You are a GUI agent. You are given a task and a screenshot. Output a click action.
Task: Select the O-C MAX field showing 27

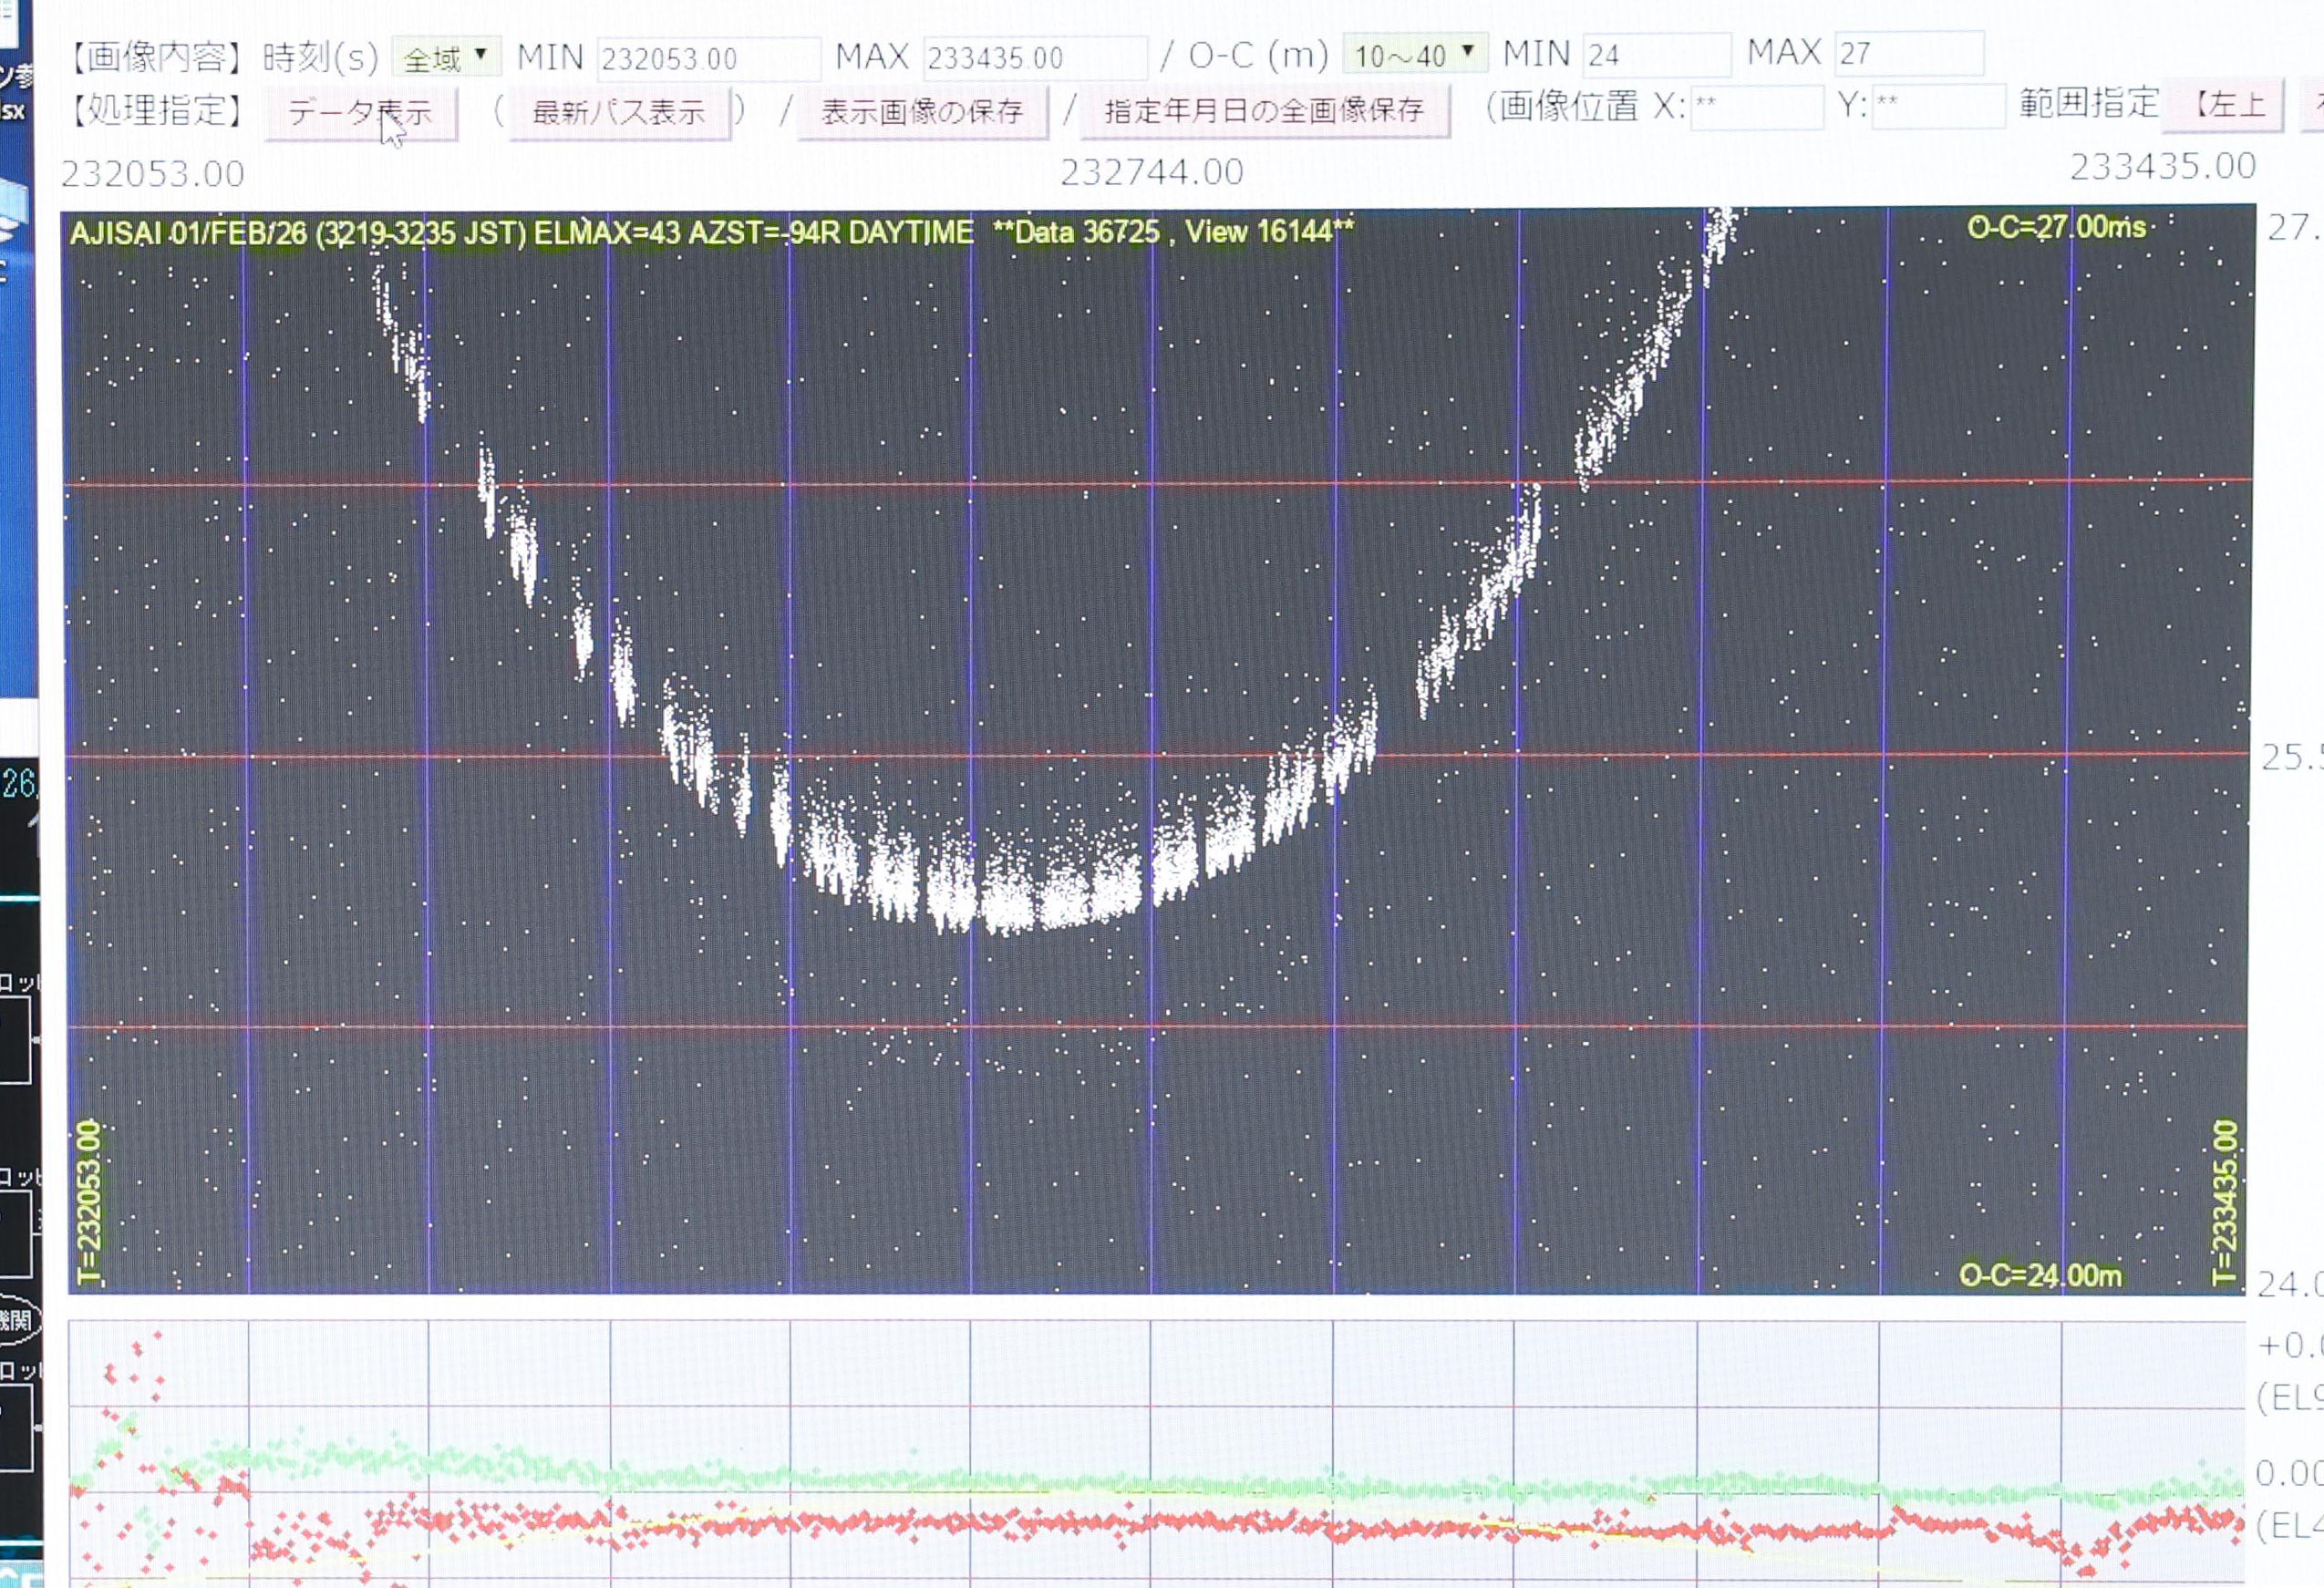[1910, 53]
